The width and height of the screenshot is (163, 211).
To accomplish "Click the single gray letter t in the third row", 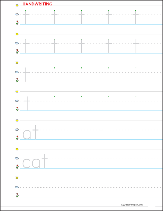I will tap(26, 75).
